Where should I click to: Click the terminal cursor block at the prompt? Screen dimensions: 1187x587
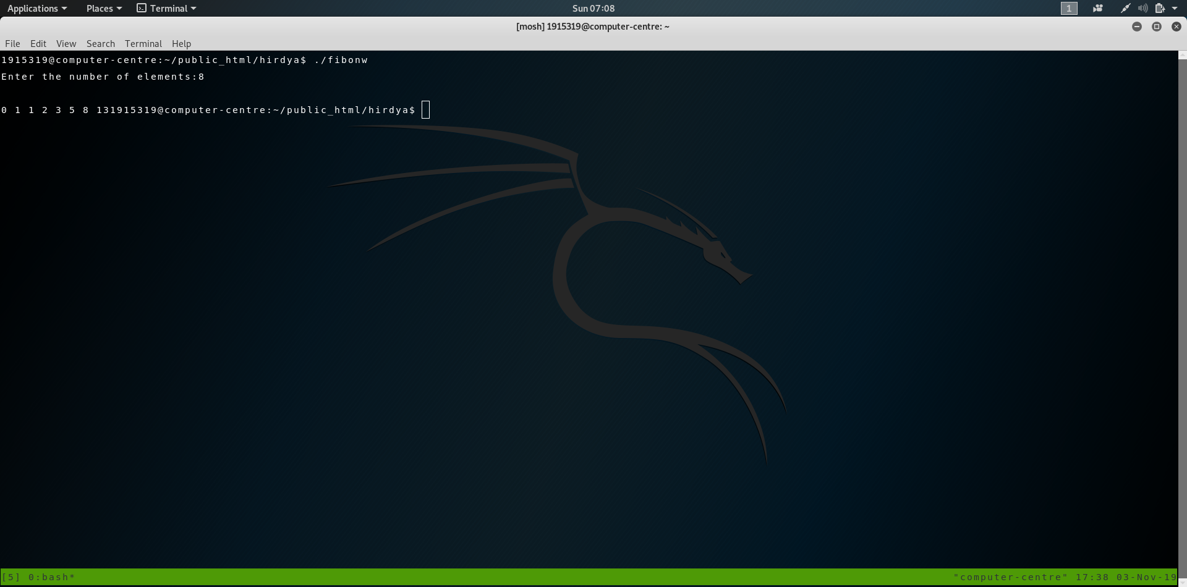coord(425,110)
